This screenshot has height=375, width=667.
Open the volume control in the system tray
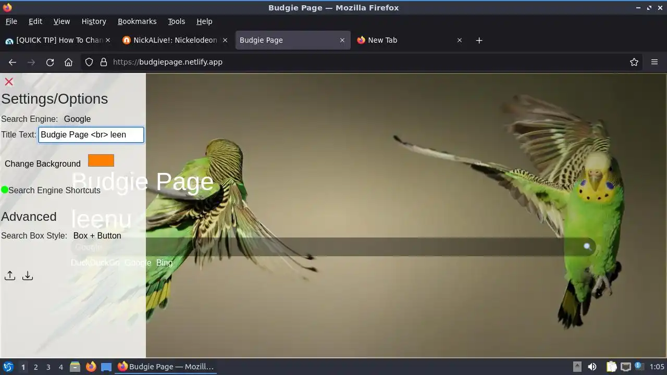(x=592, y=367)
